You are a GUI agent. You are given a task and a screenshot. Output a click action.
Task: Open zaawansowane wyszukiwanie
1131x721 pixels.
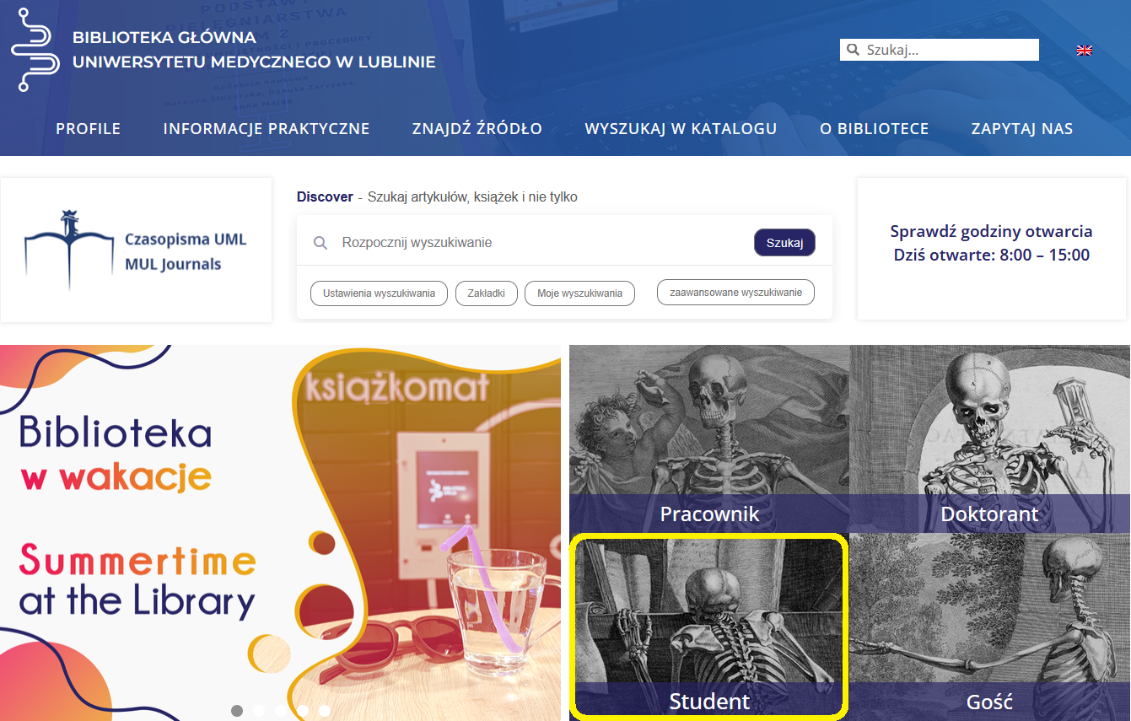point(735,293)
